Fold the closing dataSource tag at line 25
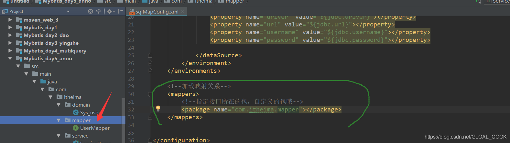The image size is (510, 143). (150, 55)
